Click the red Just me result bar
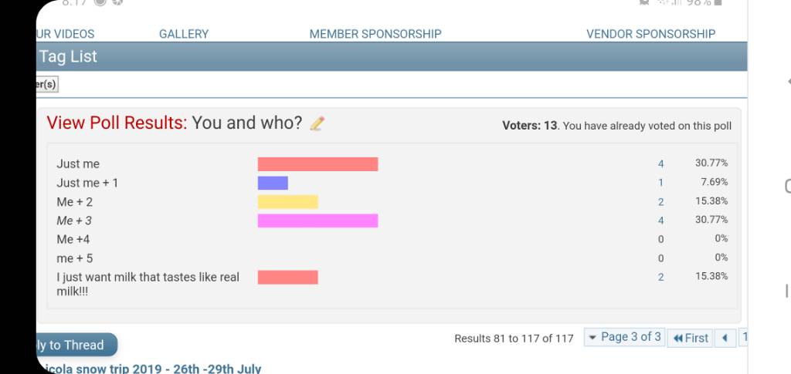Screen dimensions: 791x374 pyautogui.click(x=317, y=164)
